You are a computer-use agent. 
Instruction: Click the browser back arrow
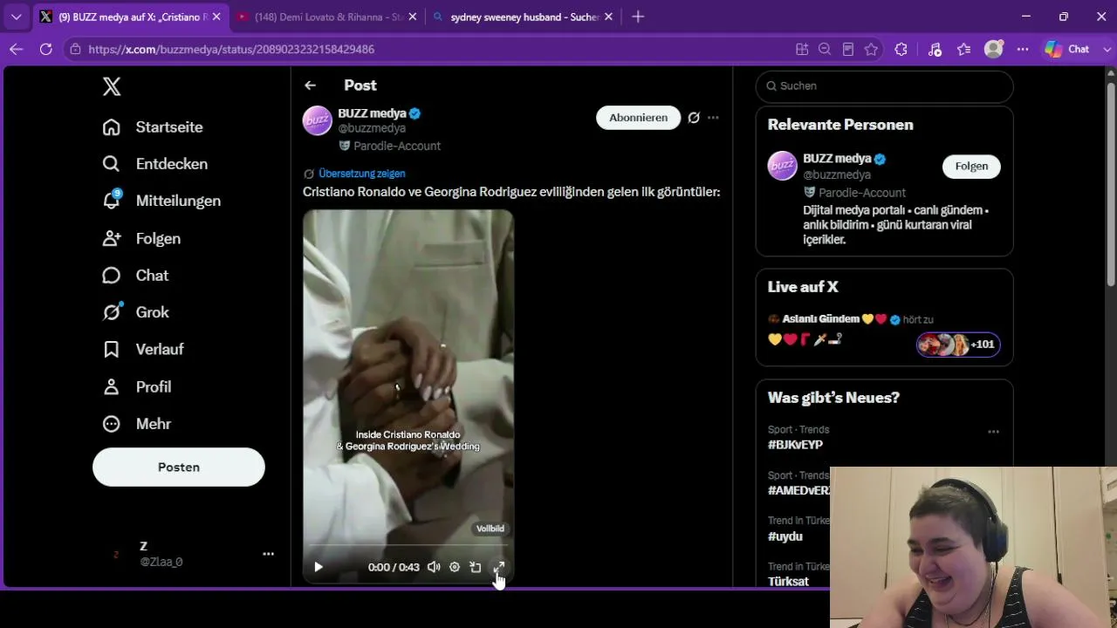[16, 50]
